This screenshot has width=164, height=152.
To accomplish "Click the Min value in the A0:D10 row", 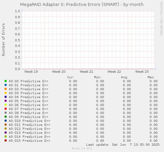I will coord(100,121).
